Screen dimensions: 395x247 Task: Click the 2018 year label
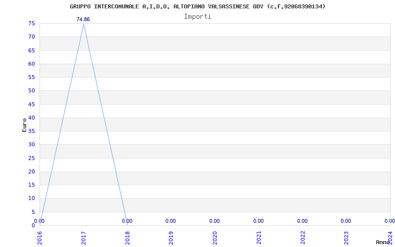127,238
